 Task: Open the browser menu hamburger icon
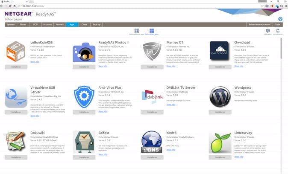pos(286,6)
